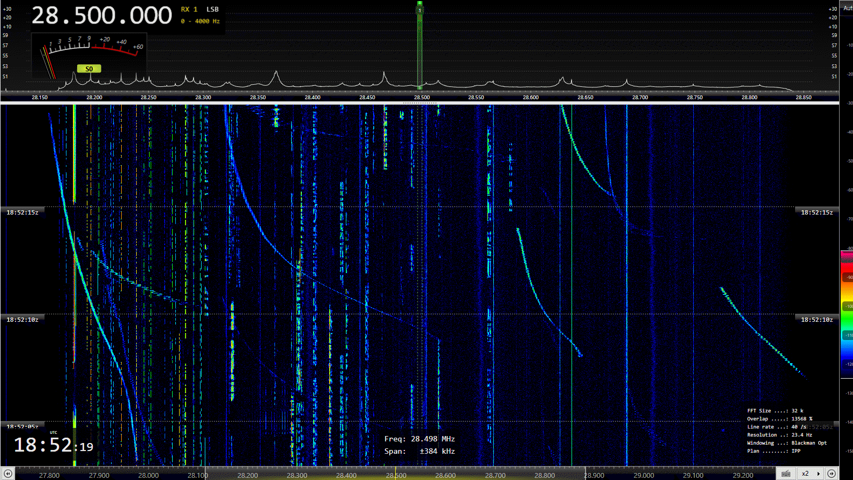
Task: Click the FFT Size info line
Action: (775, 411)
